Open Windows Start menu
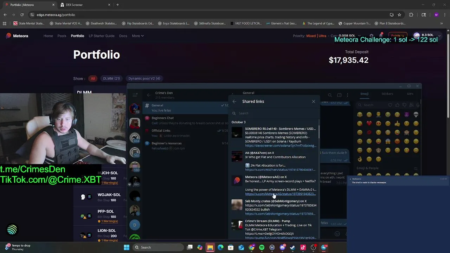The height and width of the screenshot is (253, 450). pyautogui.click(x=127, y=247)
